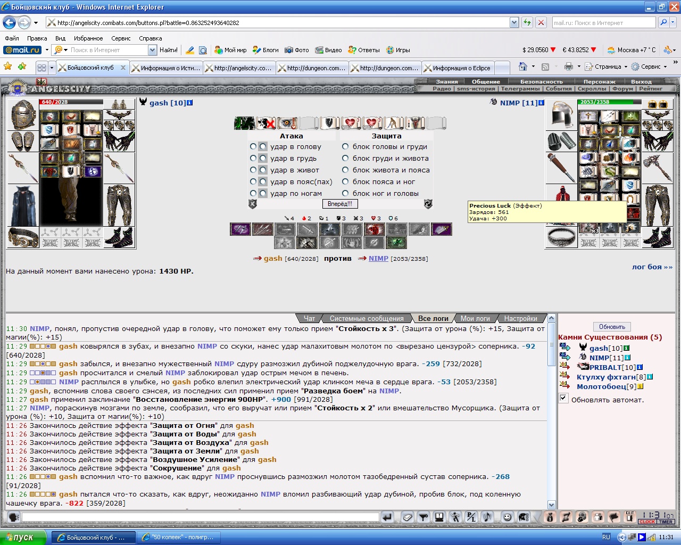Select first radio for удар в грудь

253,158
